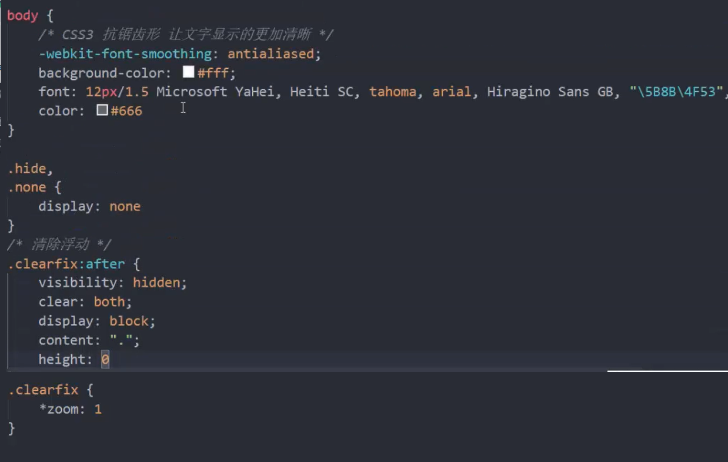Click the 'visibility' property name

[78, 283]
